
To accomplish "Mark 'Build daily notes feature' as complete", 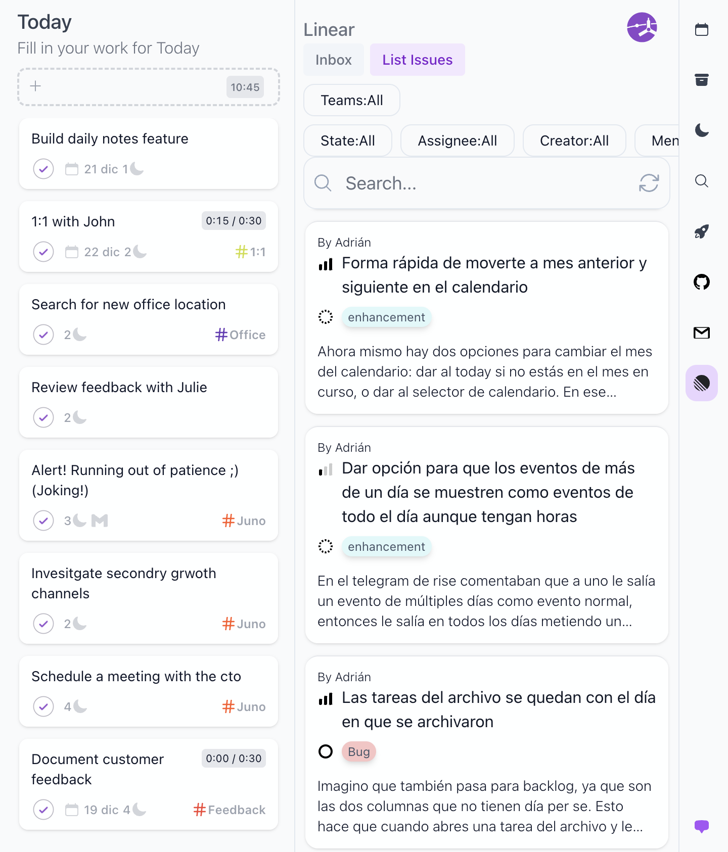I will pyautogui.click(x=43, y=169).
